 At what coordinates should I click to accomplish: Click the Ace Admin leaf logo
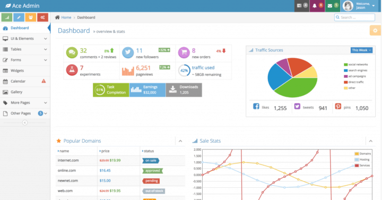click(8, 6)
